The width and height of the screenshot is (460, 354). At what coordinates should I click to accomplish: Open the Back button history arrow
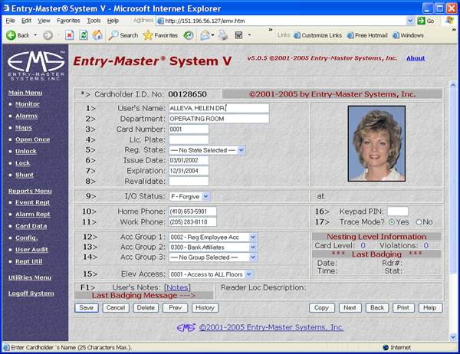point(35,35)
